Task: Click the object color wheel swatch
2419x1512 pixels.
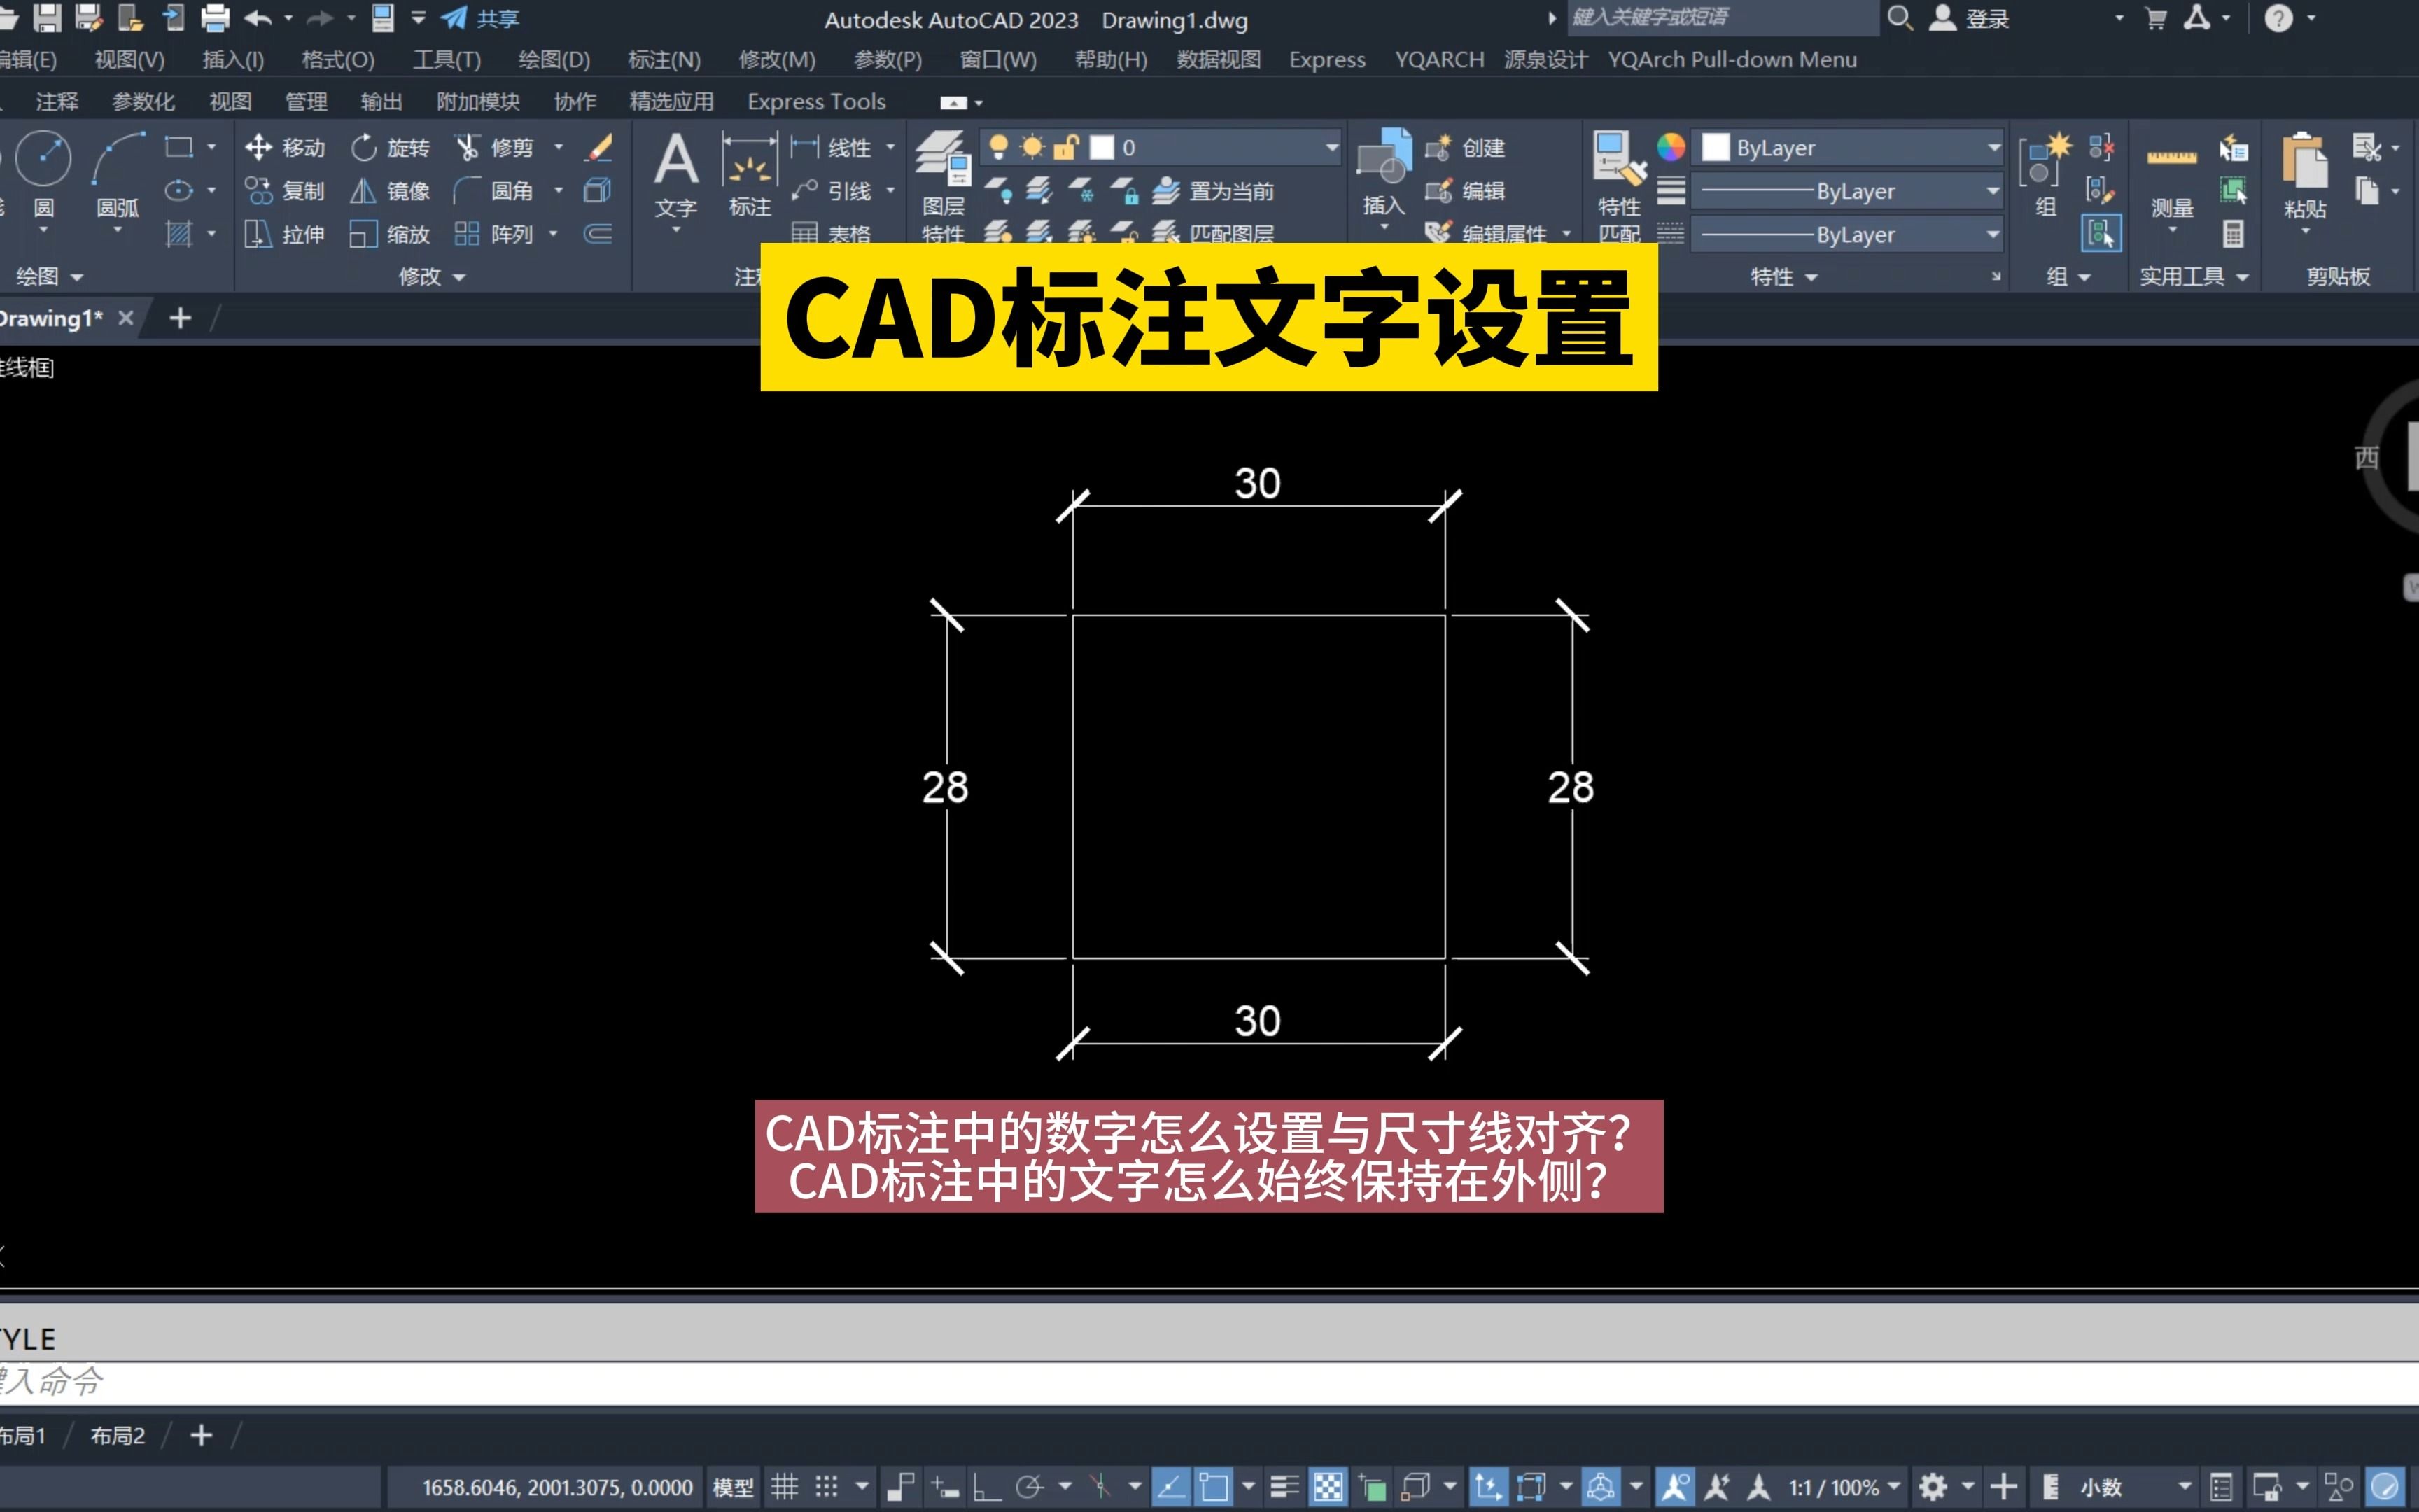Action: [x=1670, y=147]
